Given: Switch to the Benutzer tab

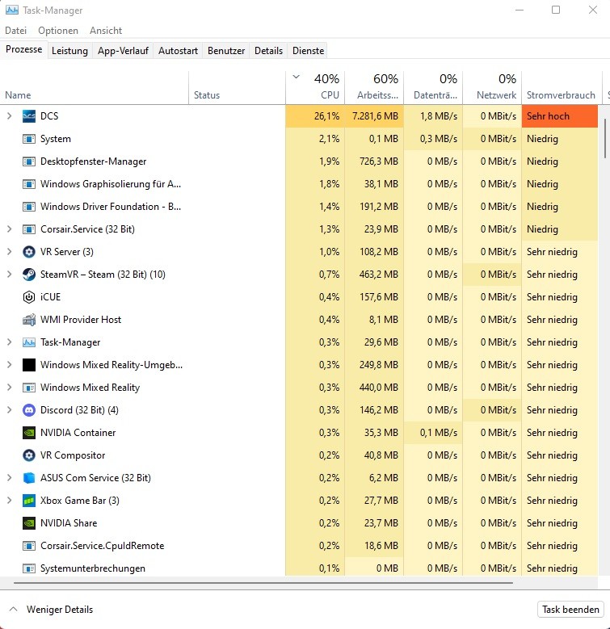Looking at the screenshot, I should pos(226,51).
